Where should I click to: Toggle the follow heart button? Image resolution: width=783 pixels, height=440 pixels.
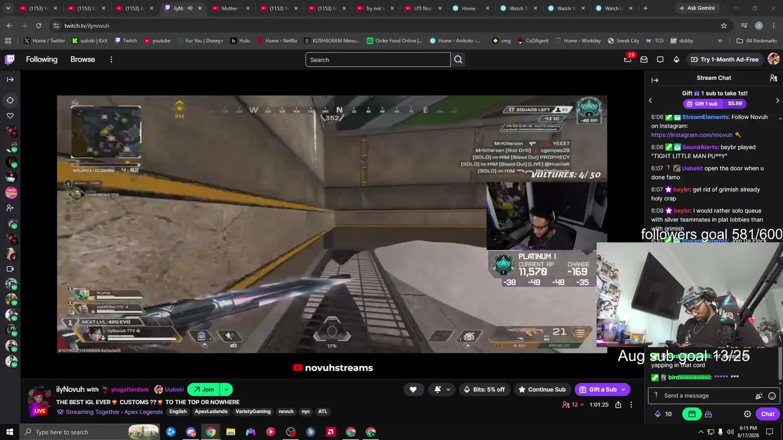point(413,389)
